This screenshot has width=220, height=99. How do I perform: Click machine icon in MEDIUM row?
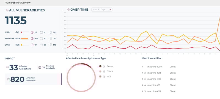(x=51, y=39)
